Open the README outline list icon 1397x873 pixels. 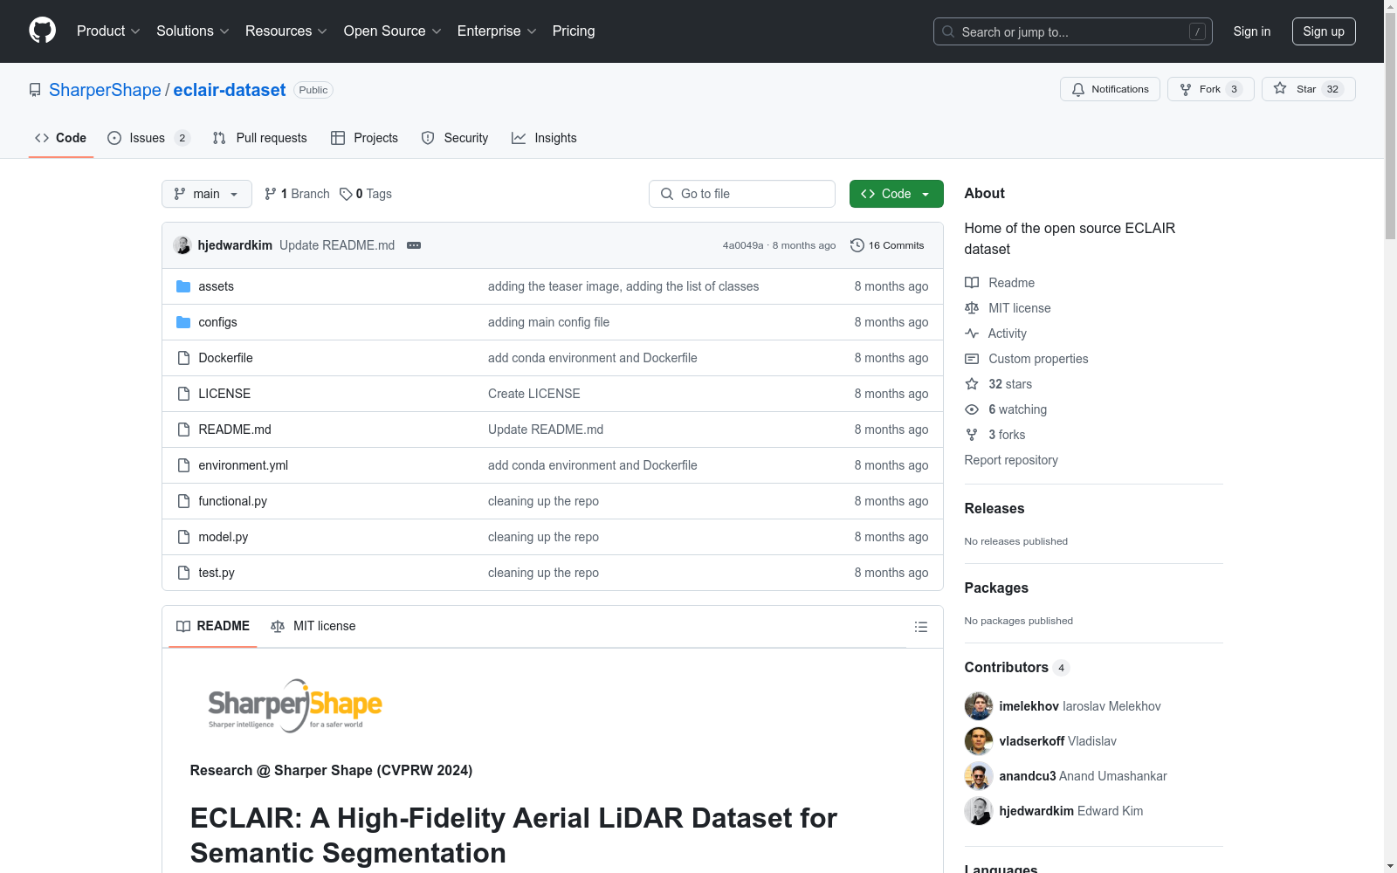[920, 627]
